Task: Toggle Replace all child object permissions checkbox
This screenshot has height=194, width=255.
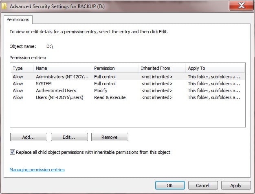Action: point(13,152)
